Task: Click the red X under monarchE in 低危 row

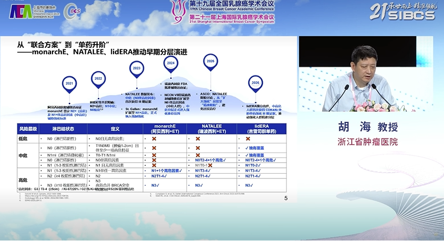Action: 154,139
